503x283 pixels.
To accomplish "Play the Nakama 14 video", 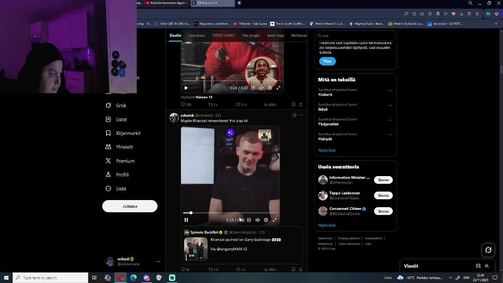I will pos(186,88).
